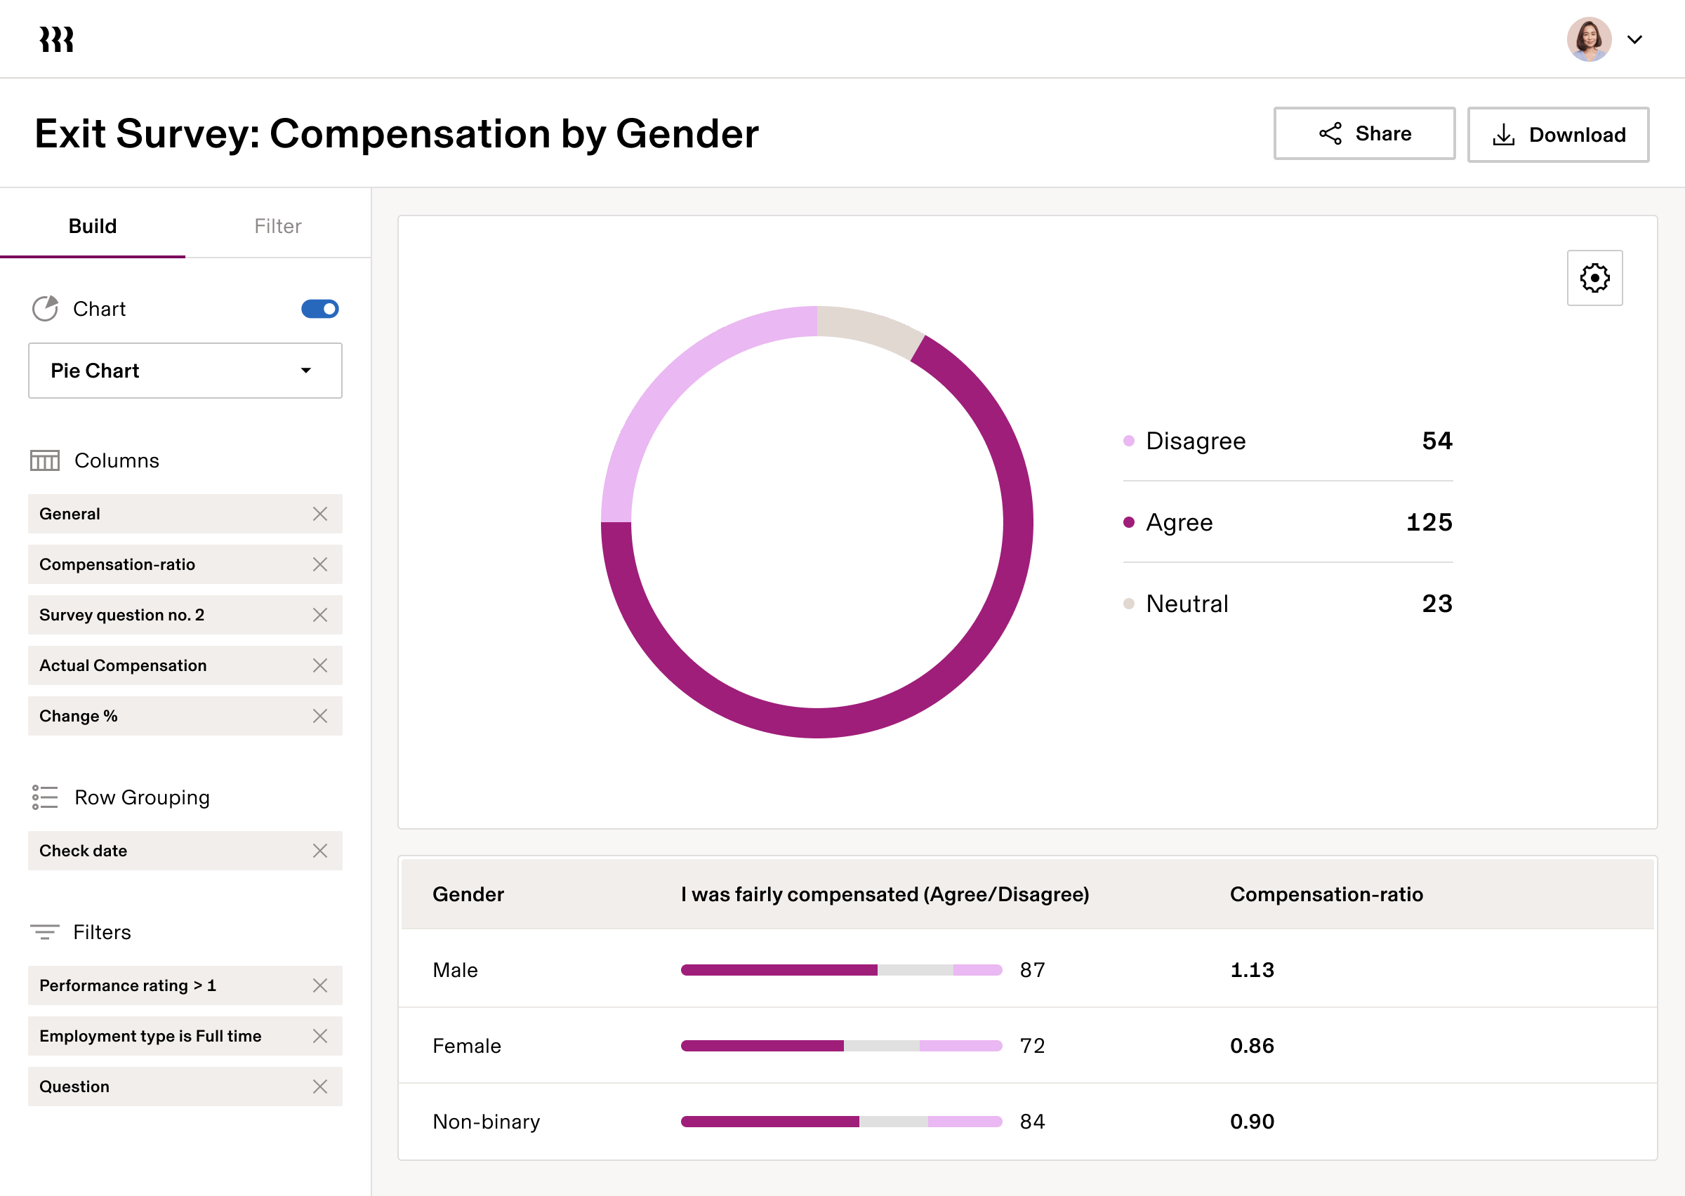Remove the Performance rating filter
Image resolution: width=1685 pixels, height=1196 pixels.
tap(320, 985)
